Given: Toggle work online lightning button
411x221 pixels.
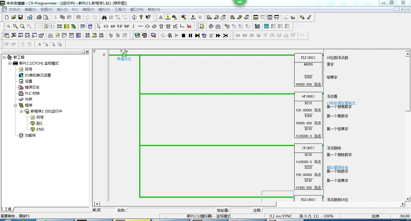Looking at the screenshot, I should 168,17.
